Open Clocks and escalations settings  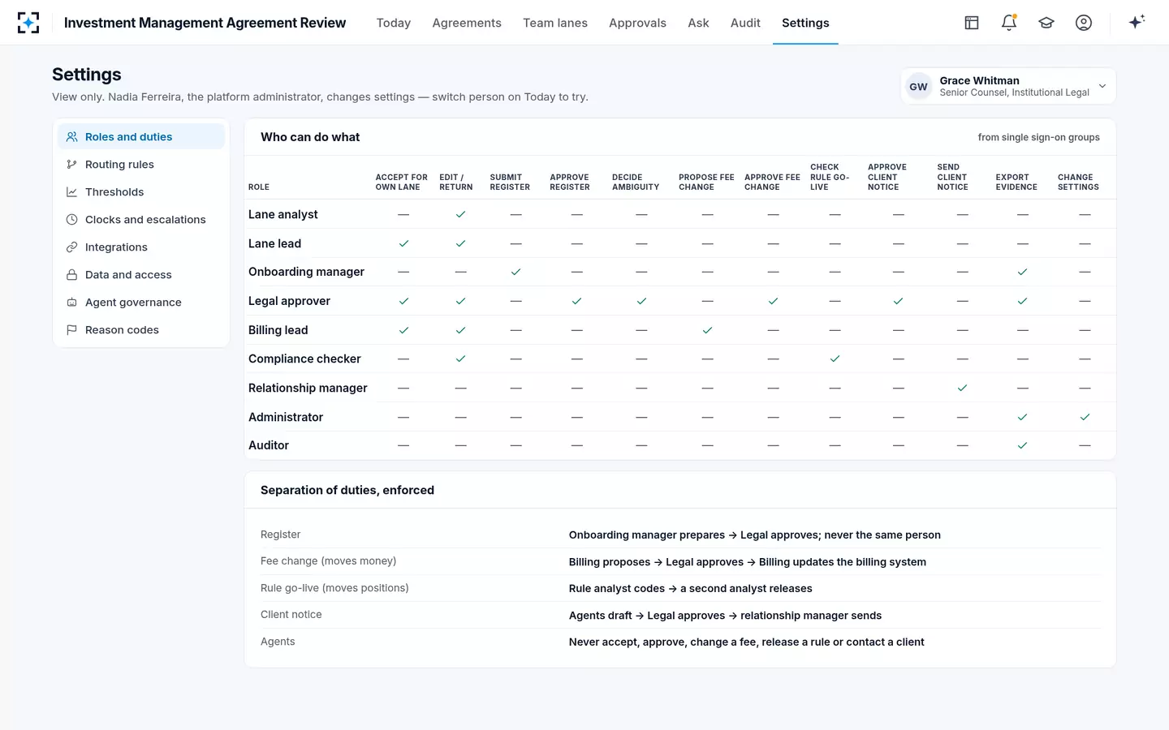(x=141, y=220)
